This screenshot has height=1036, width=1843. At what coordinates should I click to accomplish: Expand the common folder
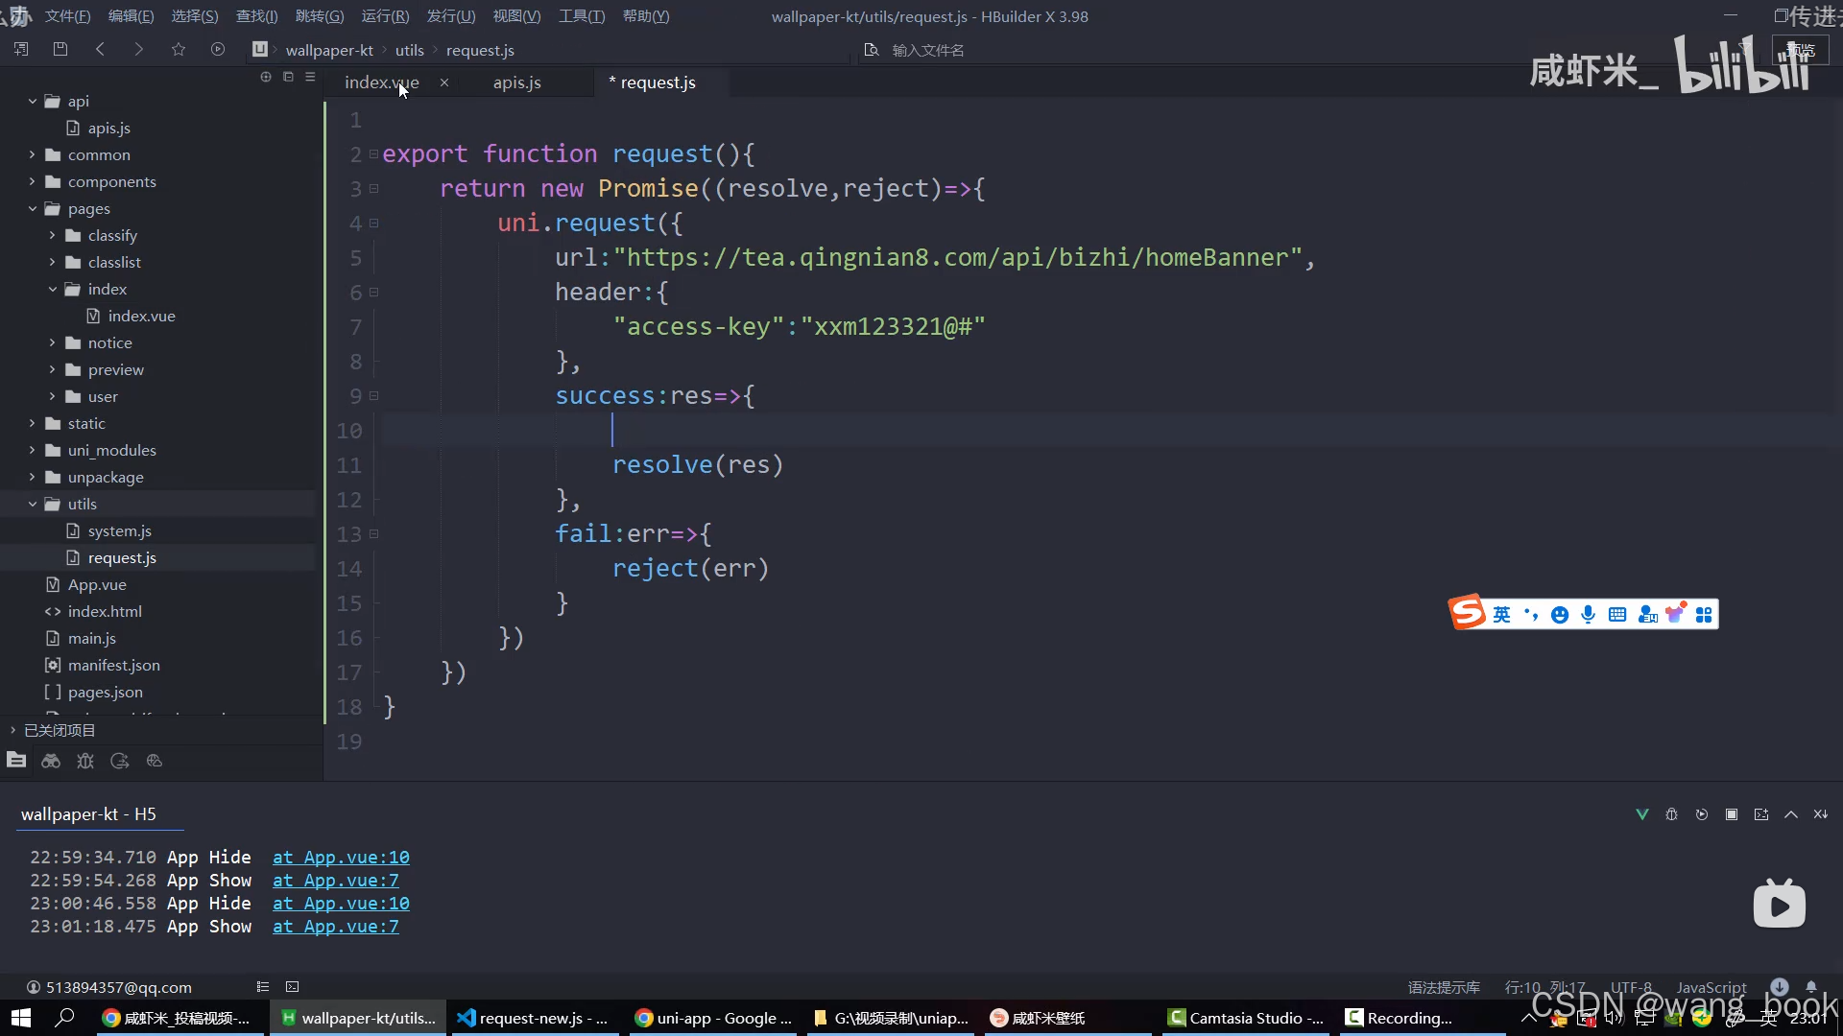click(32, 154)
